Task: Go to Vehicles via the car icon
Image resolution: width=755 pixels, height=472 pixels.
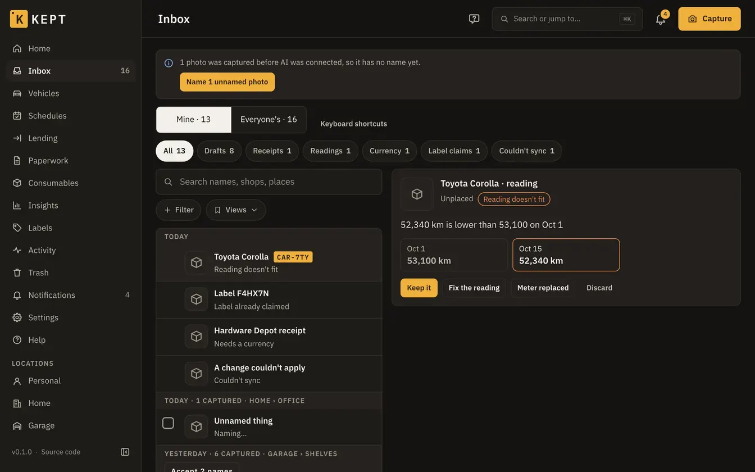Action: (x=17, y=93)
